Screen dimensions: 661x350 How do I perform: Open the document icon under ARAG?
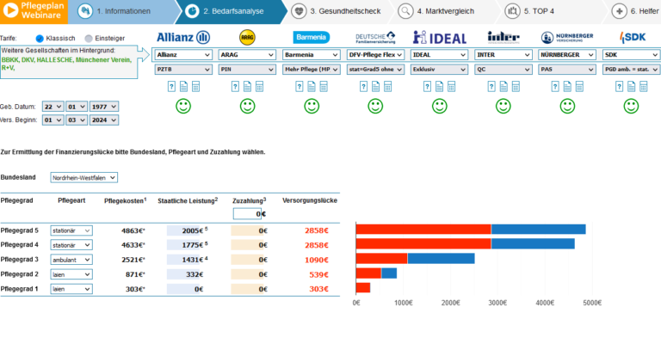click(247, 86)
